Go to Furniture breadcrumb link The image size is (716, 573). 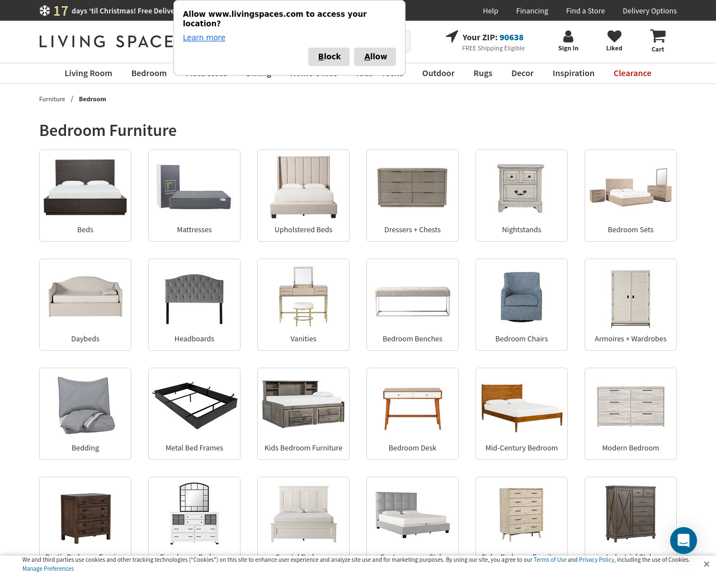[52, 99]
